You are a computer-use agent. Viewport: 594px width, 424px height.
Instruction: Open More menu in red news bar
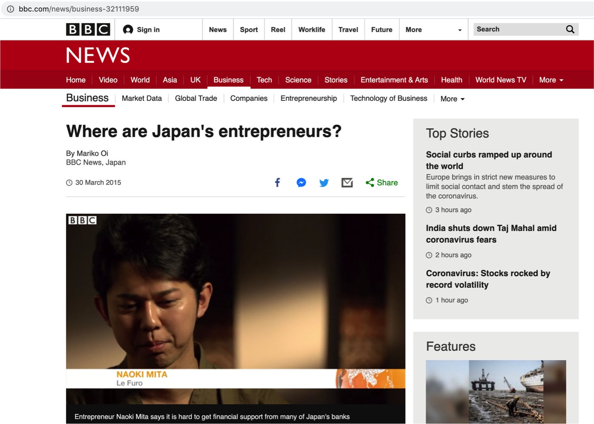click(x=551, y=80)
